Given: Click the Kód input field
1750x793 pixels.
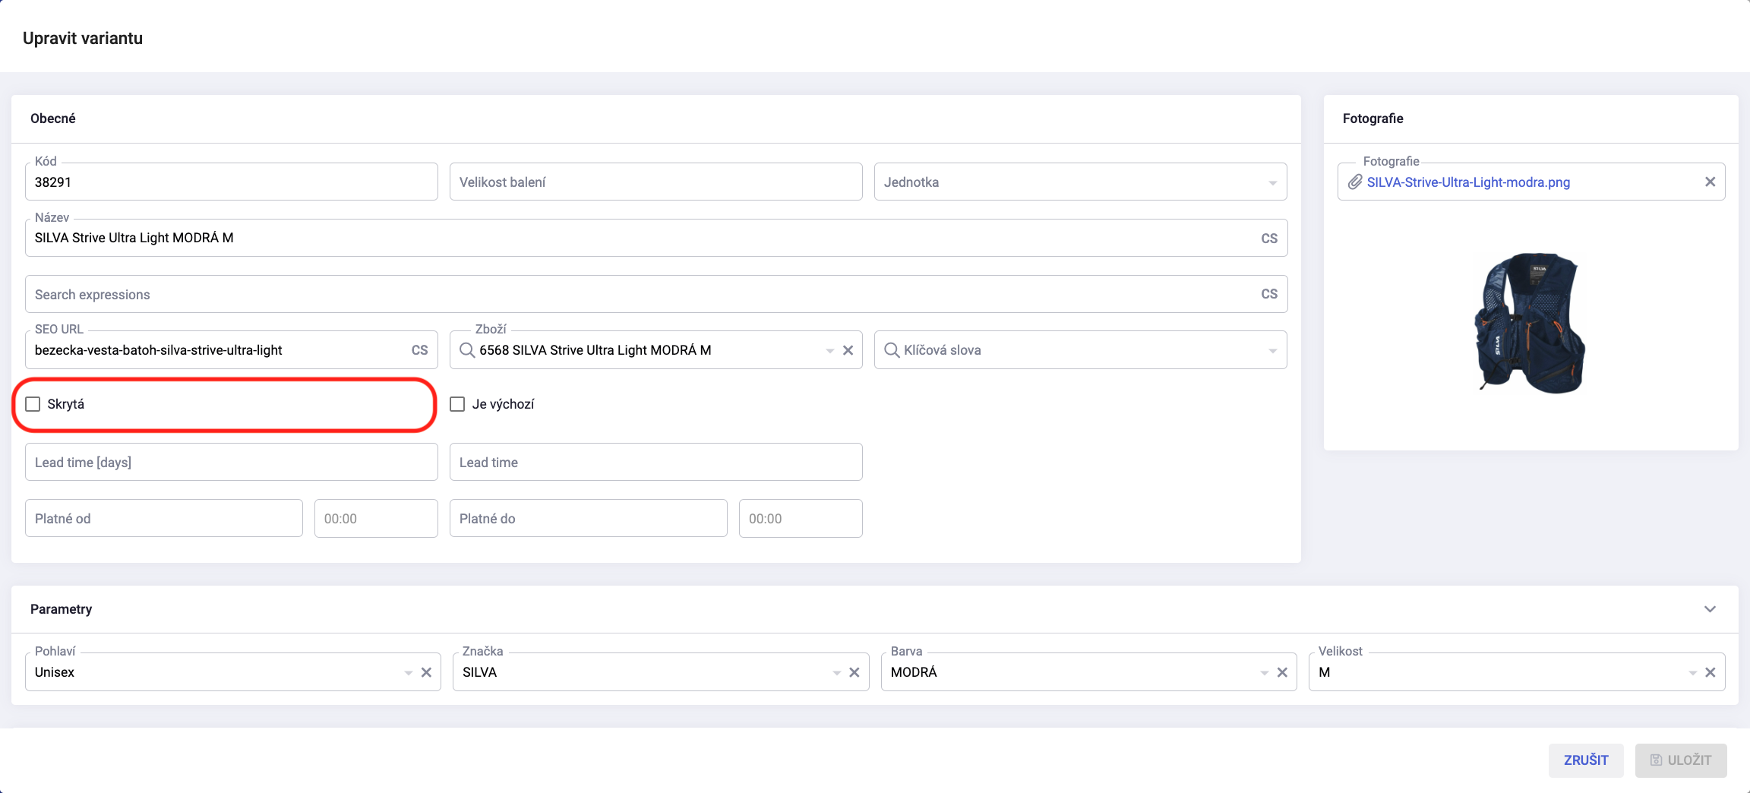Looking at the screenshot, I should [x=232, y=182].
